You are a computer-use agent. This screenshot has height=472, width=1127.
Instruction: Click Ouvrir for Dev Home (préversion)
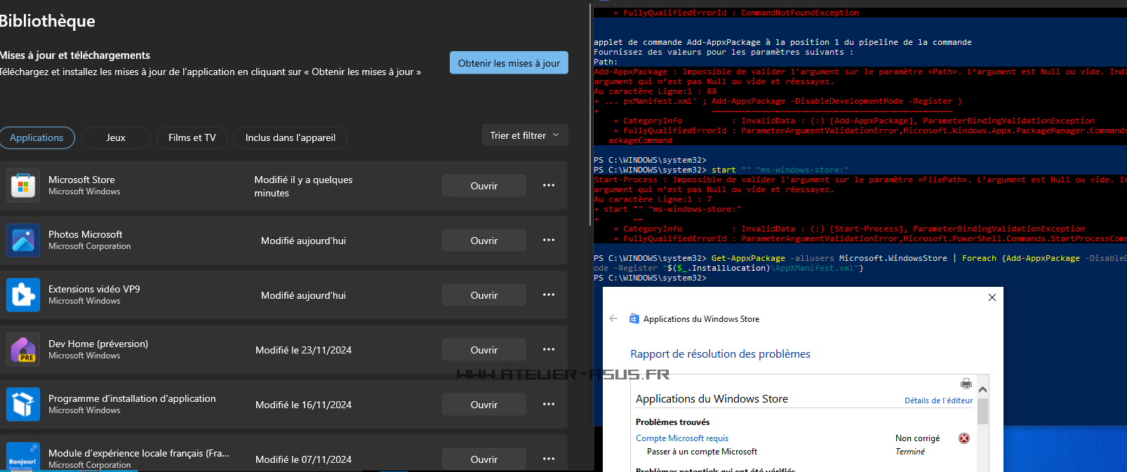click(484, 350)
